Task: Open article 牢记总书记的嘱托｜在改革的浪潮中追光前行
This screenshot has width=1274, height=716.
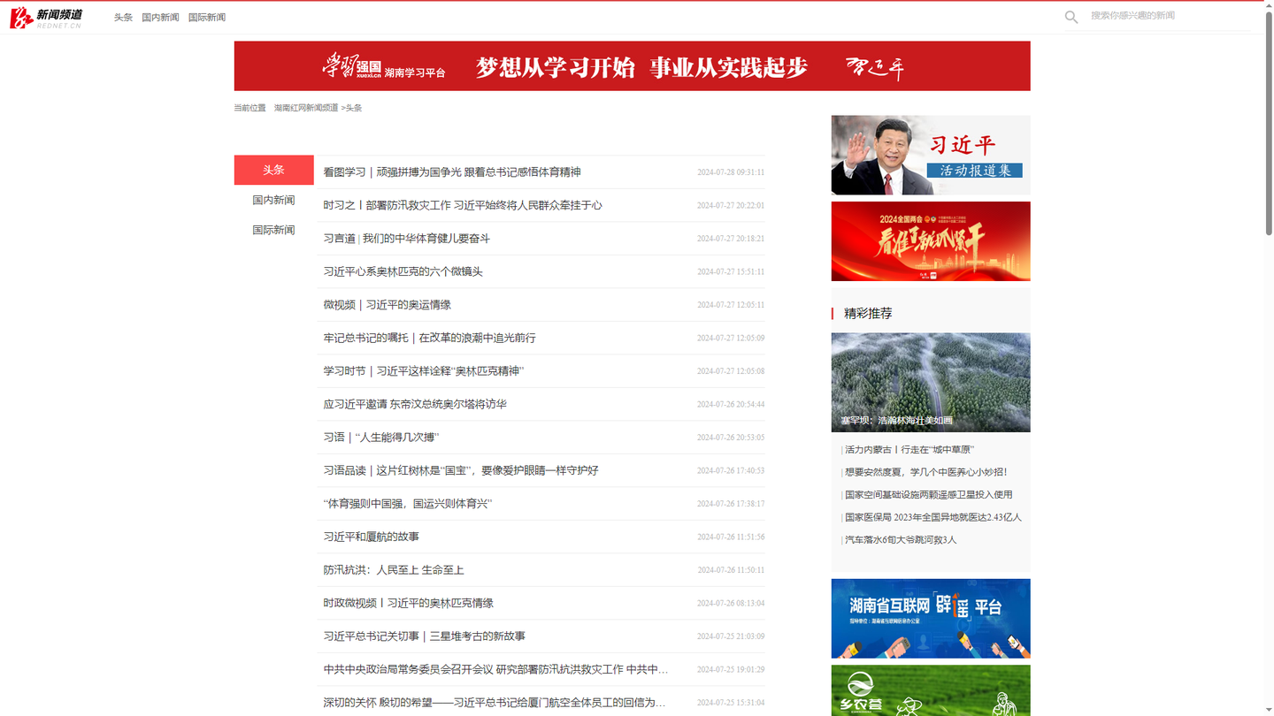Action: click(429, 338)
